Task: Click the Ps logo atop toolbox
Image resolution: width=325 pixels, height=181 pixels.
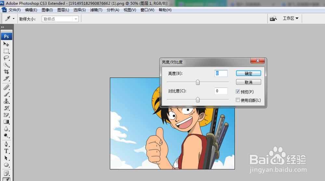Action: point(6,36)
